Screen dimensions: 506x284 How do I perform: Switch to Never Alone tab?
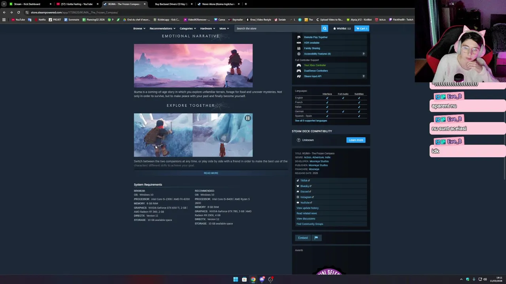218,4
